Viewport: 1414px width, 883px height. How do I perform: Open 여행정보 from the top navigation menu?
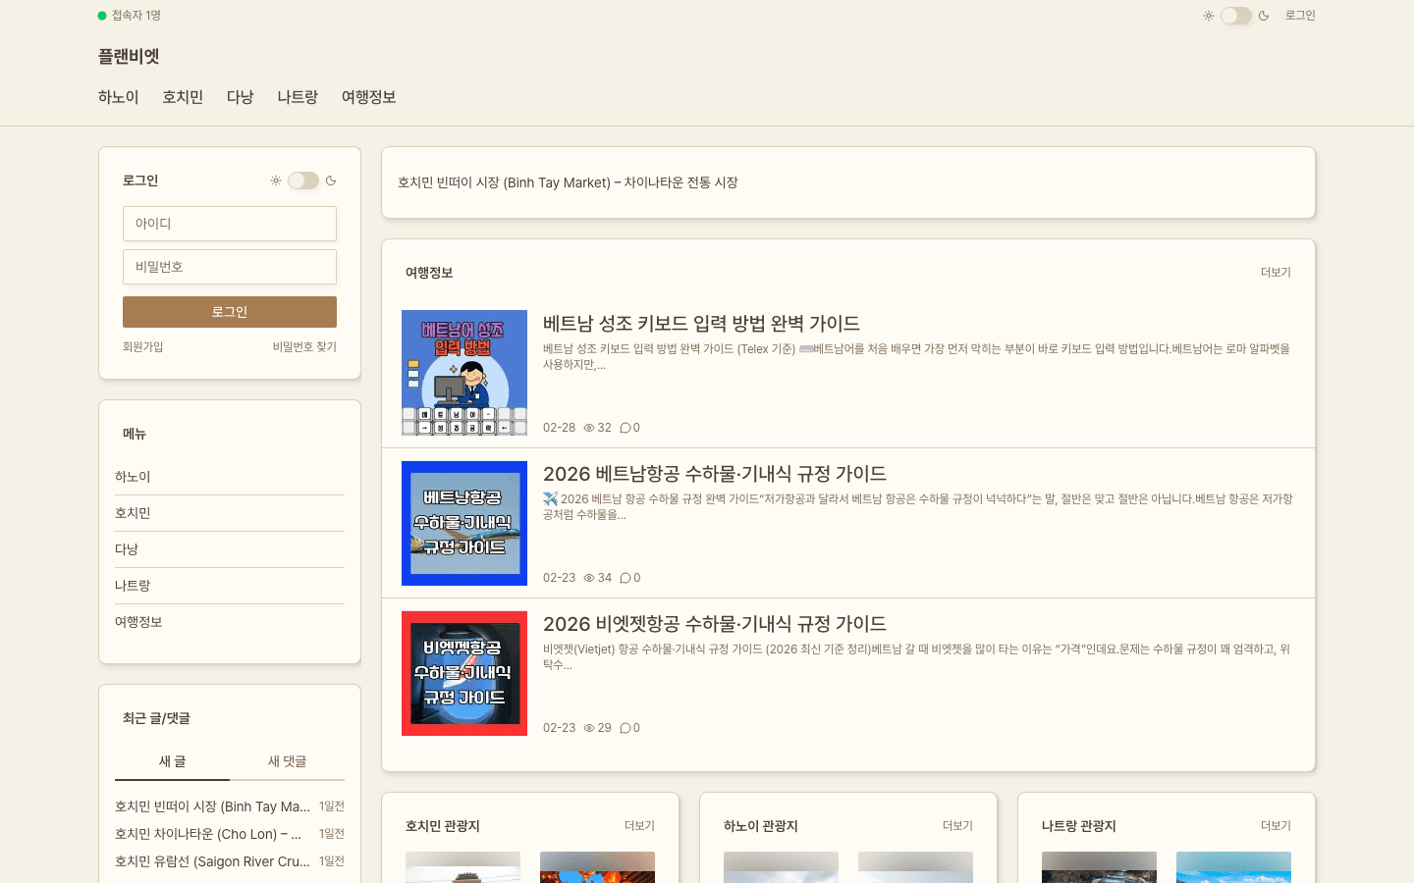[368, 96]
